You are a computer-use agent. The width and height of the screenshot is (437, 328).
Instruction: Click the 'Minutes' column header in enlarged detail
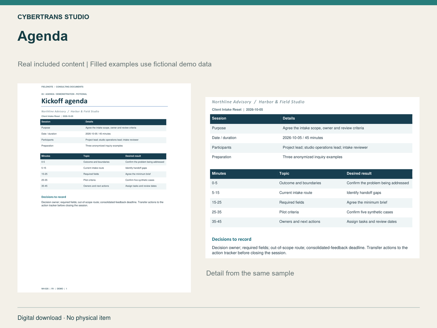pos(219,174)
